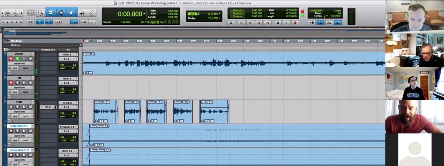The height and width of the screenshot is (166, 444).
Task: Open Omni 2 input selector on Zoom track
Action: click(x=68, y=55)
